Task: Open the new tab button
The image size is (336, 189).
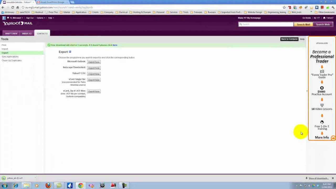Action: [x=72, y=2]
